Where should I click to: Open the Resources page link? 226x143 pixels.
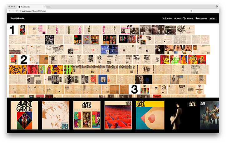pos(201,18)
